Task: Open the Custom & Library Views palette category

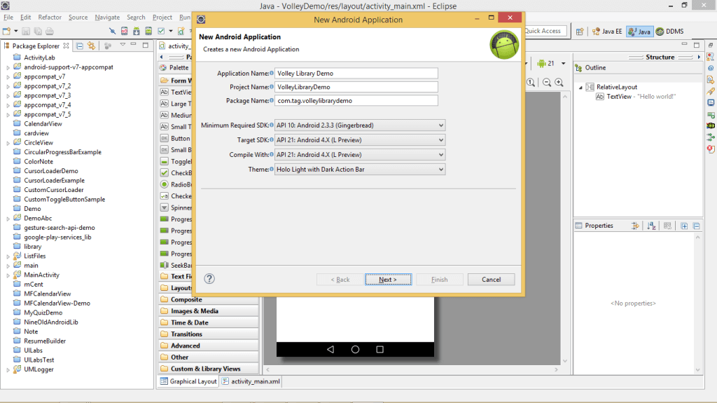Action: 209,369
